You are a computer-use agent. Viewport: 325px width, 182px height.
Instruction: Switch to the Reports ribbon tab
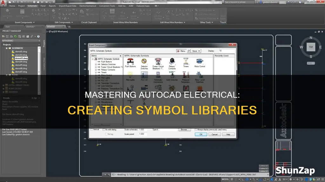pos(52,6)
